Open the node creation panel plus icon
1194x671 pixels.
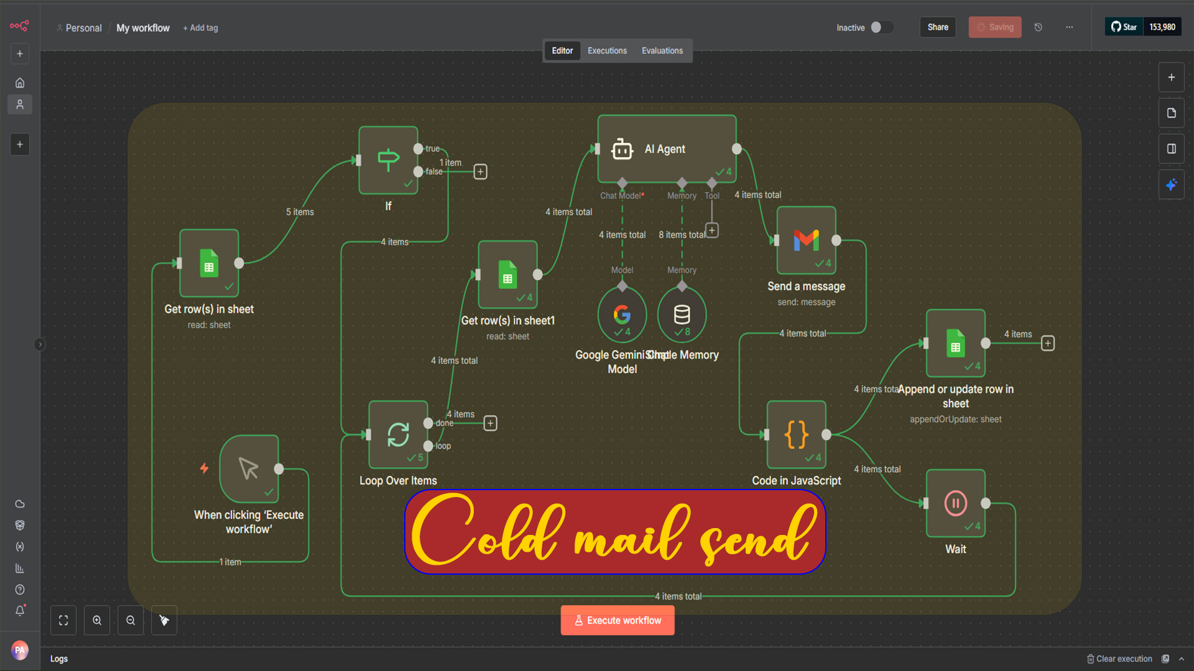click(x=1172, y=77)
